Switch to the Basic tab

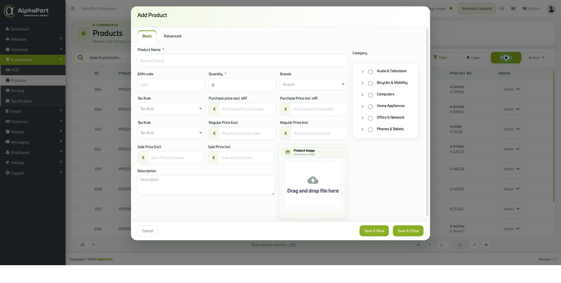click(147, 36)
